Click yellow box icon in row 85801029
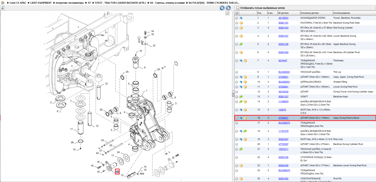376x182 pixels. click(241, 52)
